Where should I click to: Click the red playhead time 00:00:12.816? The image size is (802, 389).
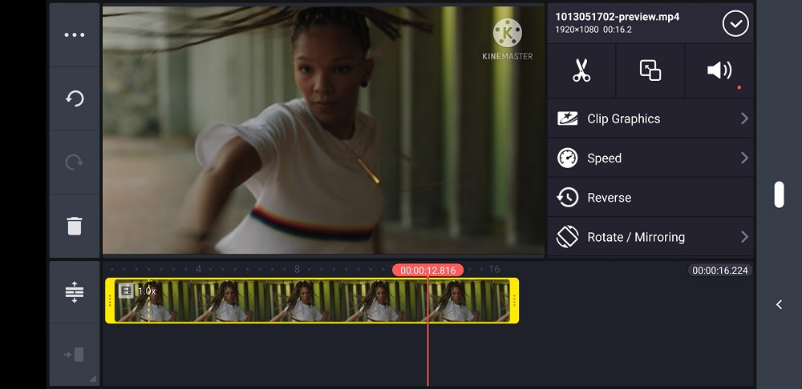tap(427, 270)
